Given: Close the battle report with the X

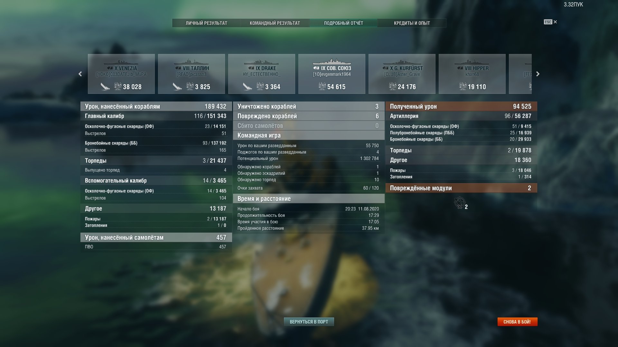Looking at the screenshot, I should tap(555, 22).
